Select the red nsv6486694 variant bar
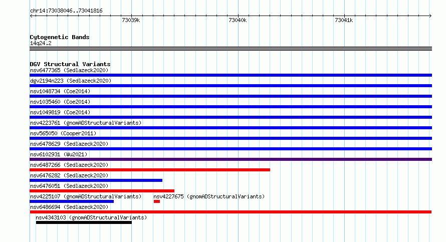This screenshot has width=446, height=242. (231, 212)
